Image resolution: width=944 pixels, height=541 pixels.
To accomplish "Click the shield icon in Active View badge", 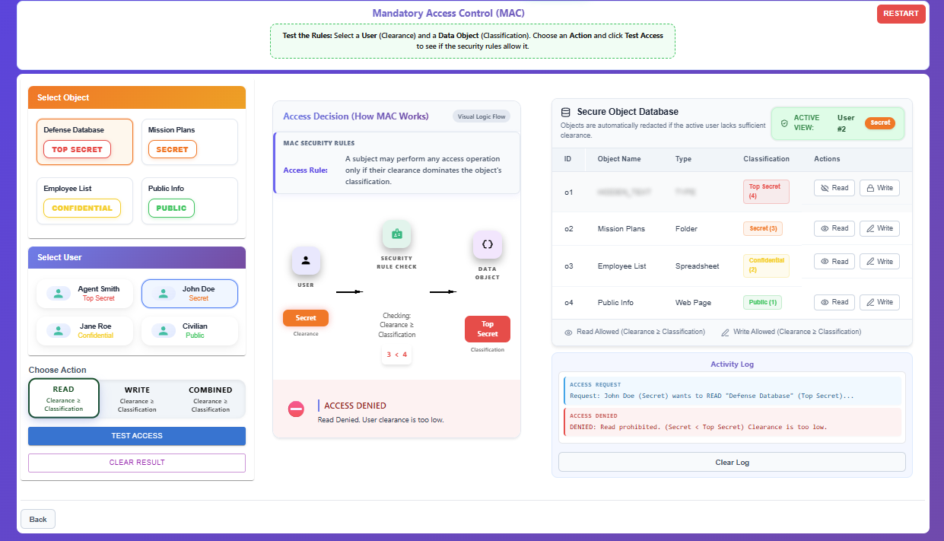I will point(784,123).
